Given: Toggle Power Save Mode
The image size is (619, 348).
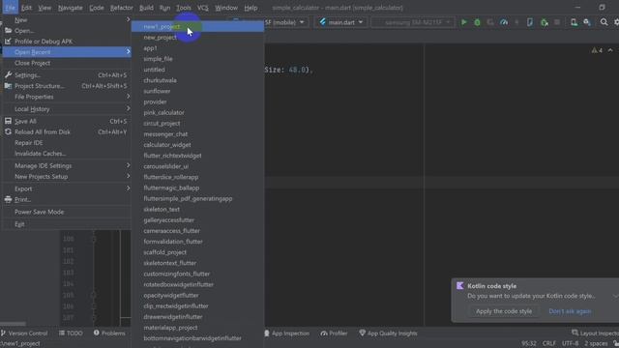Looking at the screenshot, I should 67,212.
